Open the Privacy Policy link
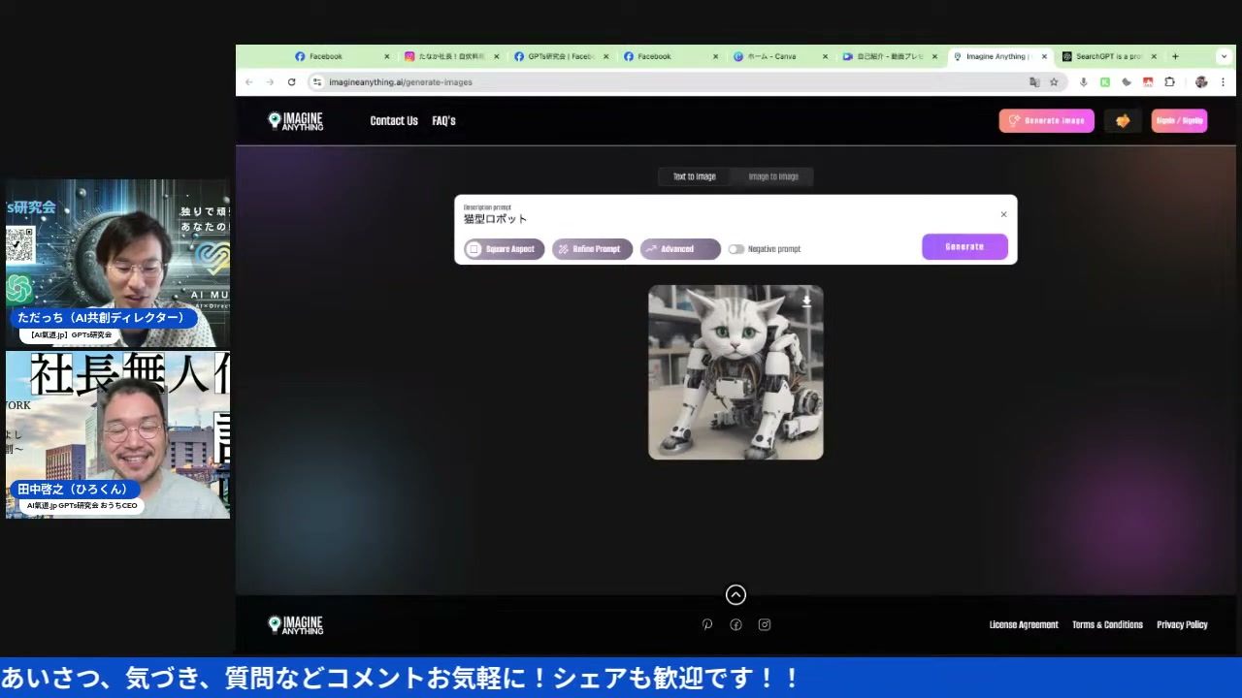 [x=1182, y=625]
